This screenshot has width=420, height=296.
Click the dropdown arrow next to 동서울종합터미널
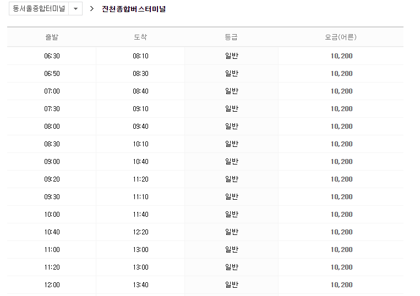click(x=75, y=9)
